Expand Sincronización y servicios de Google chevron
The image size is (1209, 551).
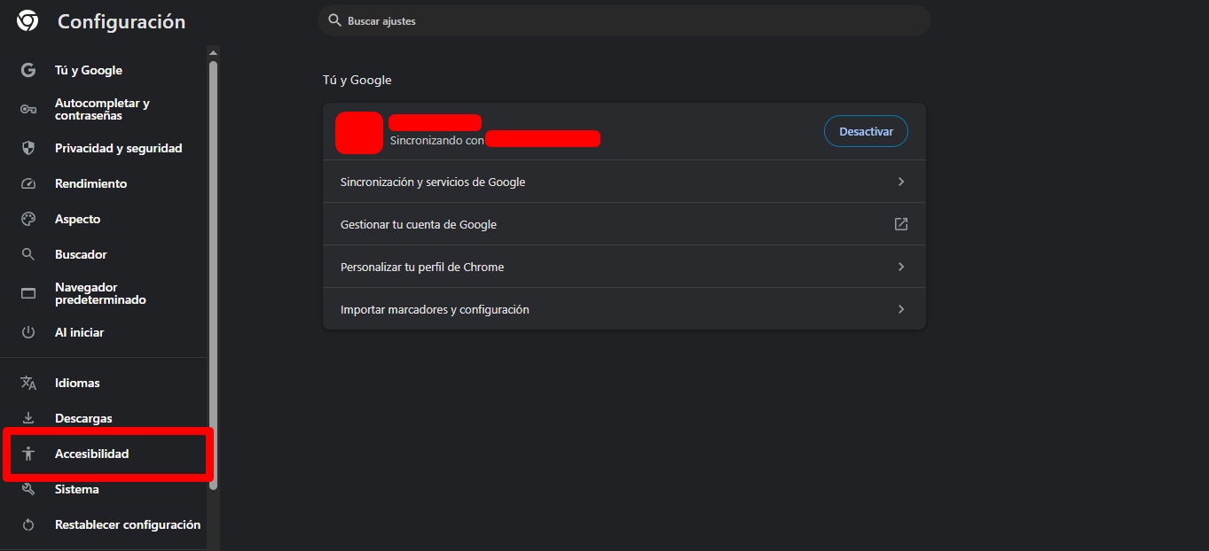click(x=901, y=182)
